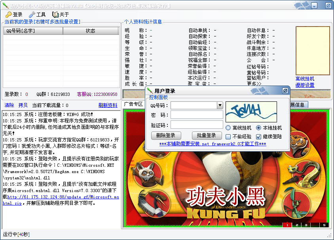Expand the QQ号码 dropdown arrow
334x240 pixels.
(220, 105)
